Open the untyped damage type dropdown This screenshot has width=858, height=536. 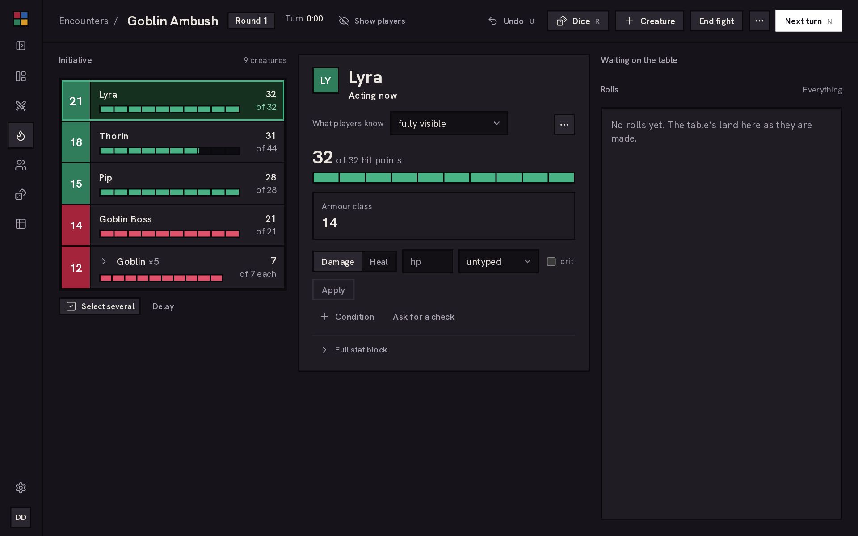point(498,261)
